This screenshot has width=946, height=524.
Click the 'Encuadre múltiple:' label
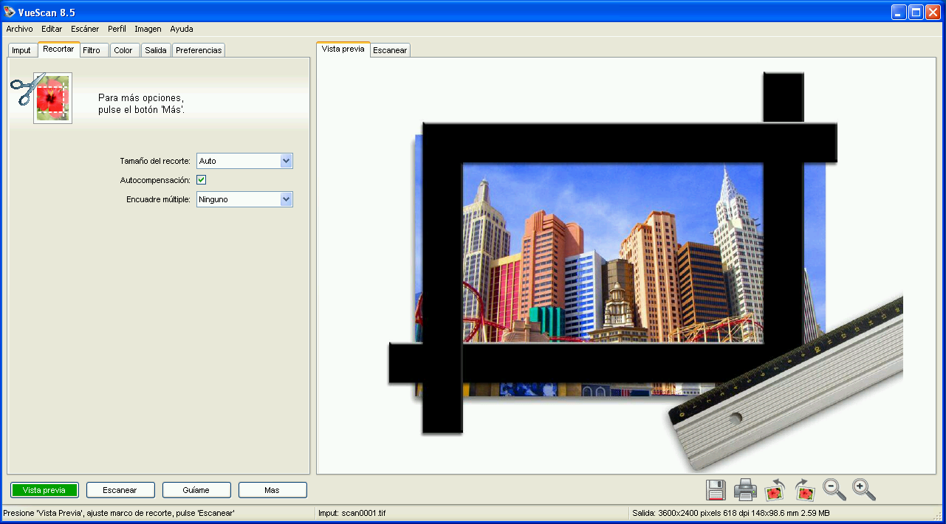159,199
